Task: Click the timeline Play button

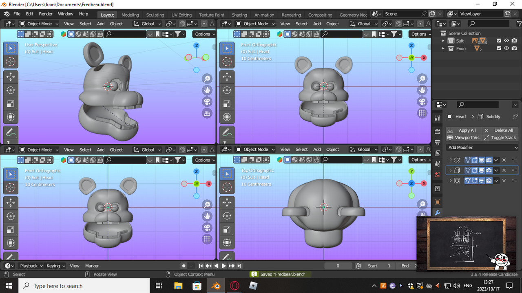Action: 223,266
